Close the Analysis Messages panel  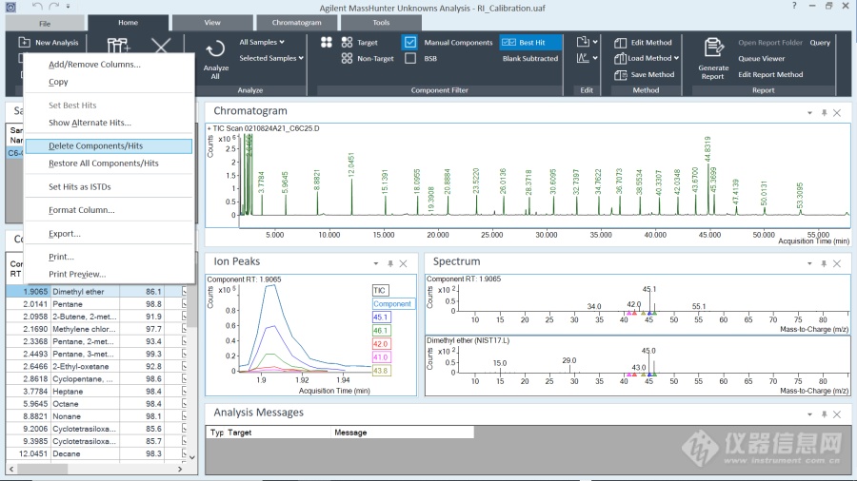click(x=837, y=414)
